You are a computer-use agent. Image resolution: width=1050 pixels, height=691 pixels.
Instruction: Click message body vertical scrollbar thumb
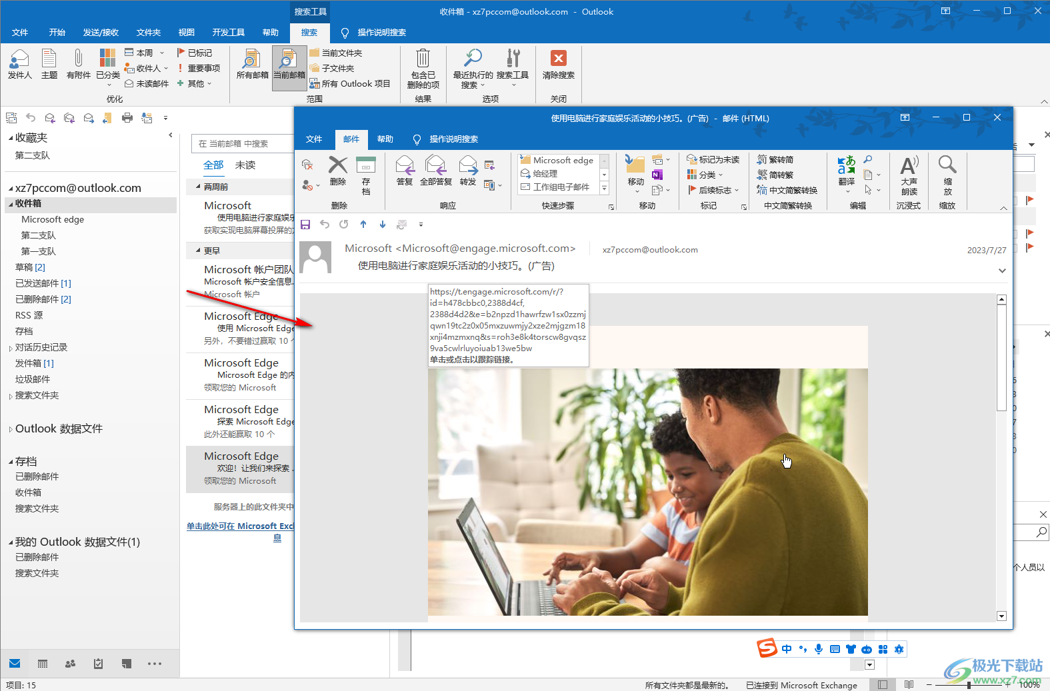click(x=1001, y=358)
